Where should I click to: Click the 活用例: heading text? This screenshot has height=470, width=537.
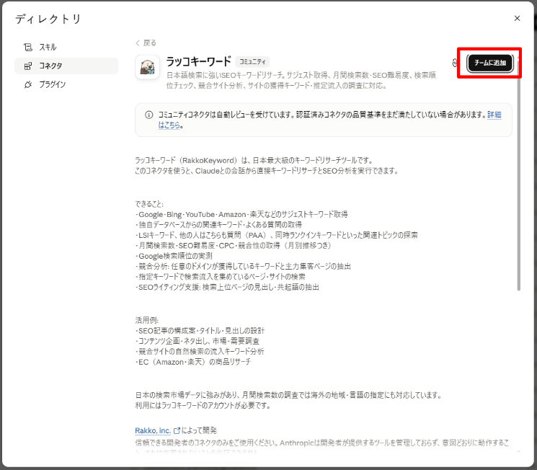pyautogui.click(x=147, y=320)
